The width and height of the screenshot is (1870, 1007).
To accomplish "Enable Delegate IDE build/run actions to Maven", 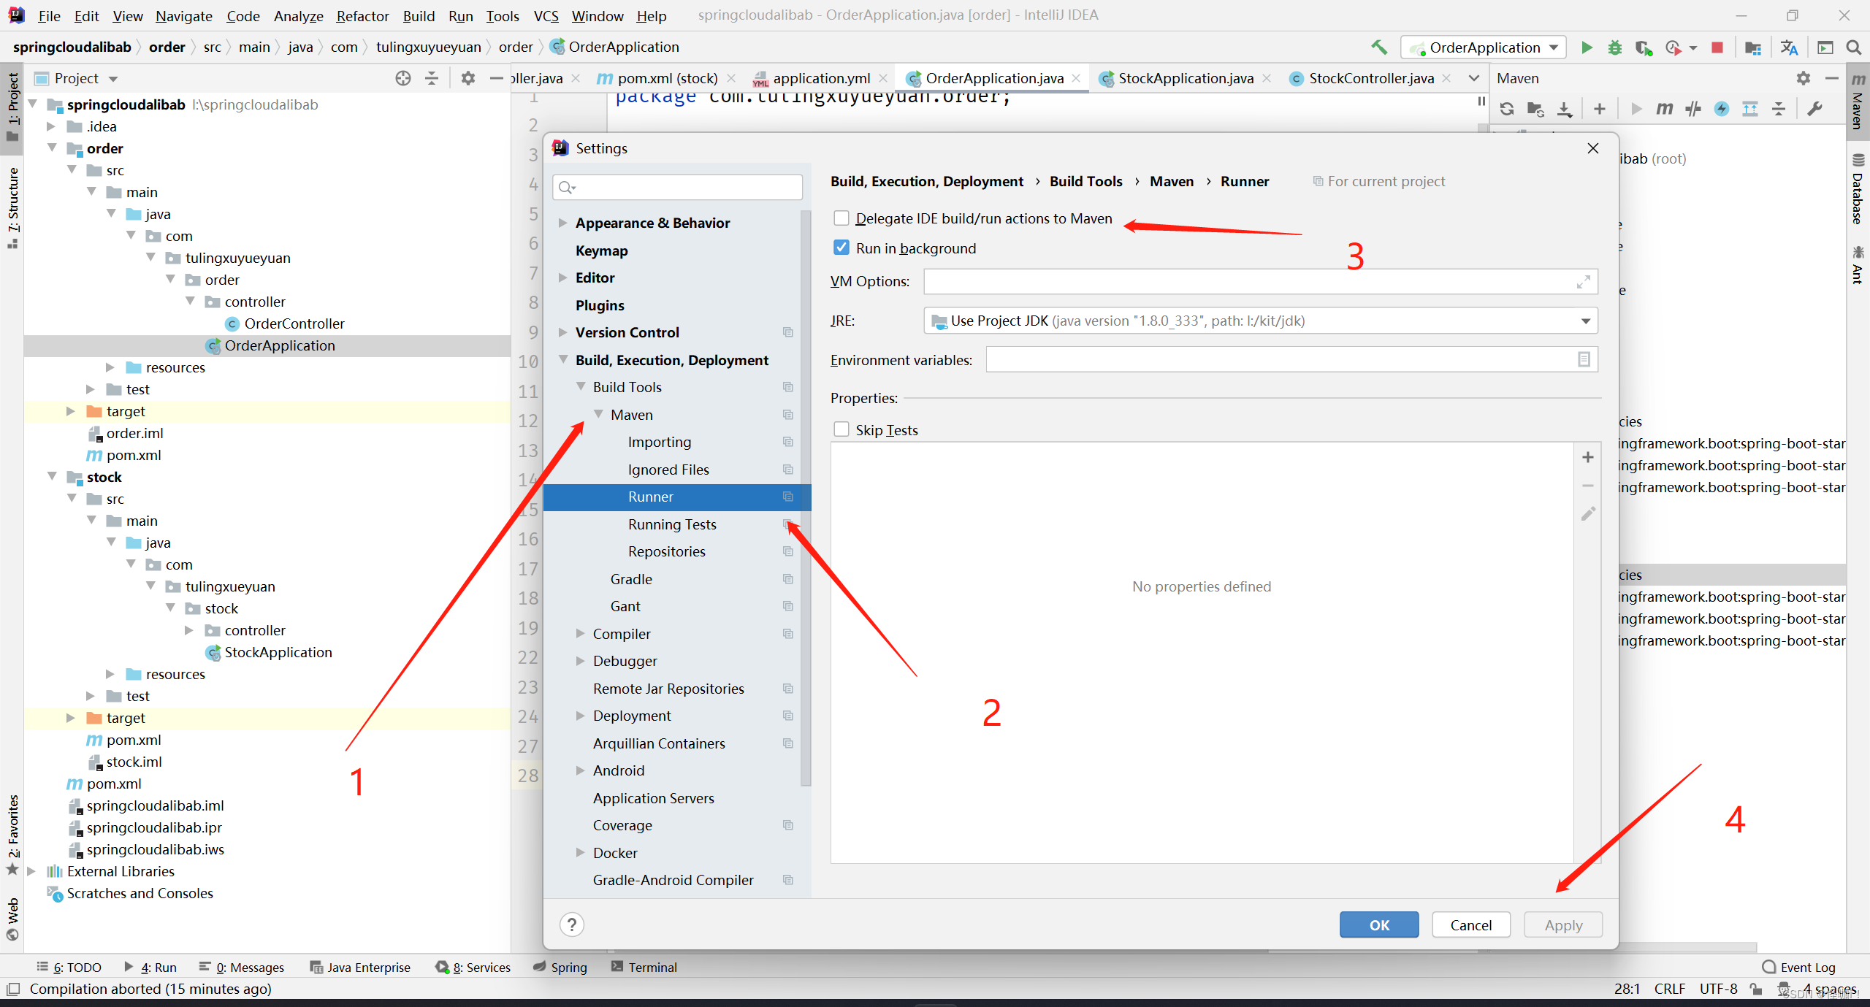I will point(841,218).
